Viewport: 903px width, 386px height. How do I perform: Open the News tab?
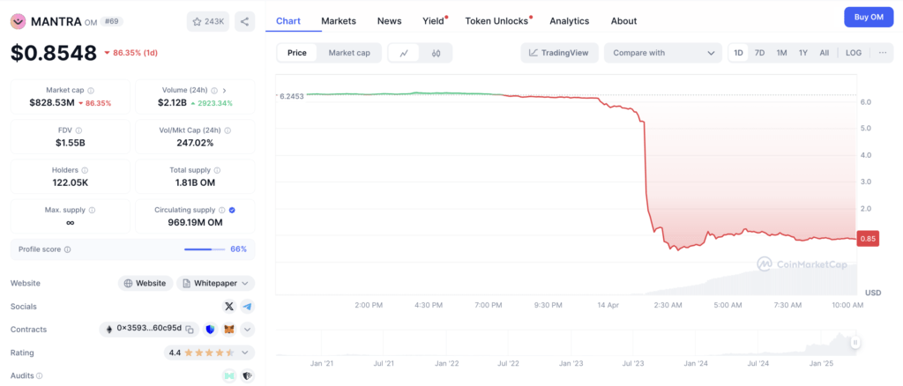coord(389,20)
